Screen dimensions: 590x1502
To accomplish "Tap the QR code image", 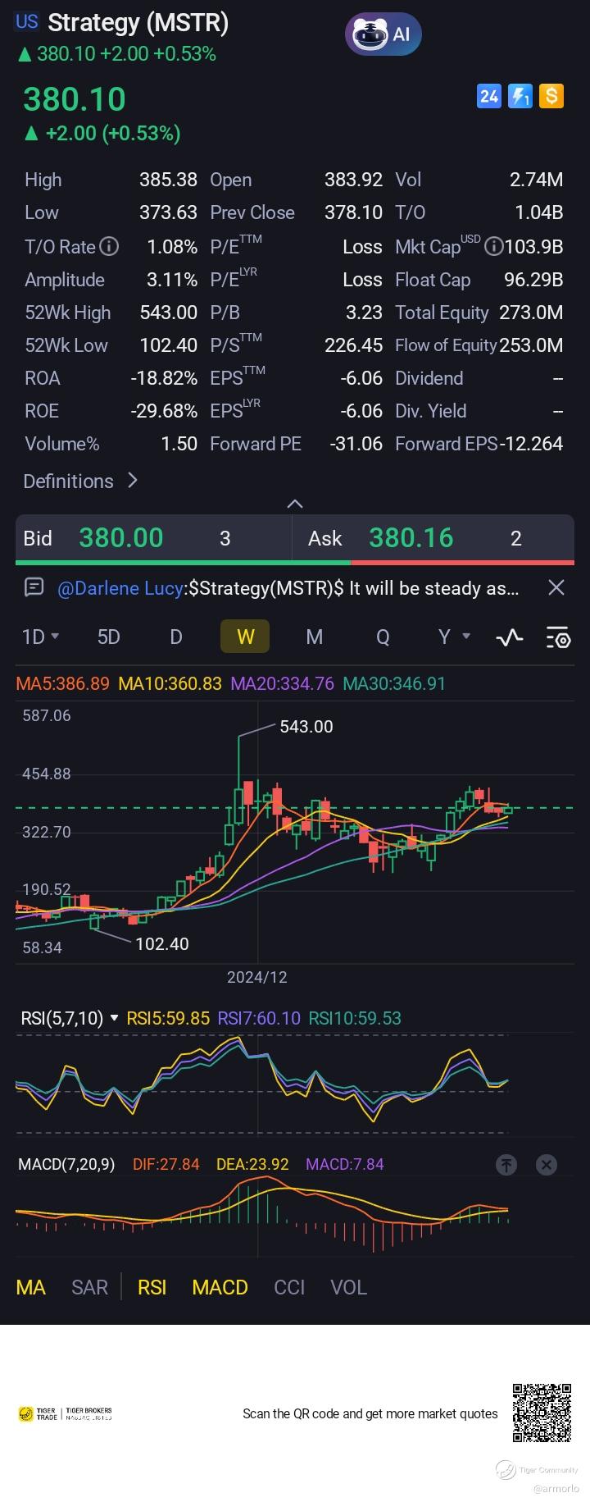I will [x=542, y=1413].
